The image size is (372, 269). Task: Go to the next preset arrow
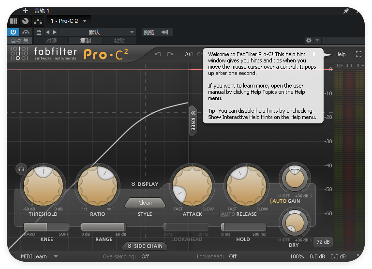pos(55,32)
